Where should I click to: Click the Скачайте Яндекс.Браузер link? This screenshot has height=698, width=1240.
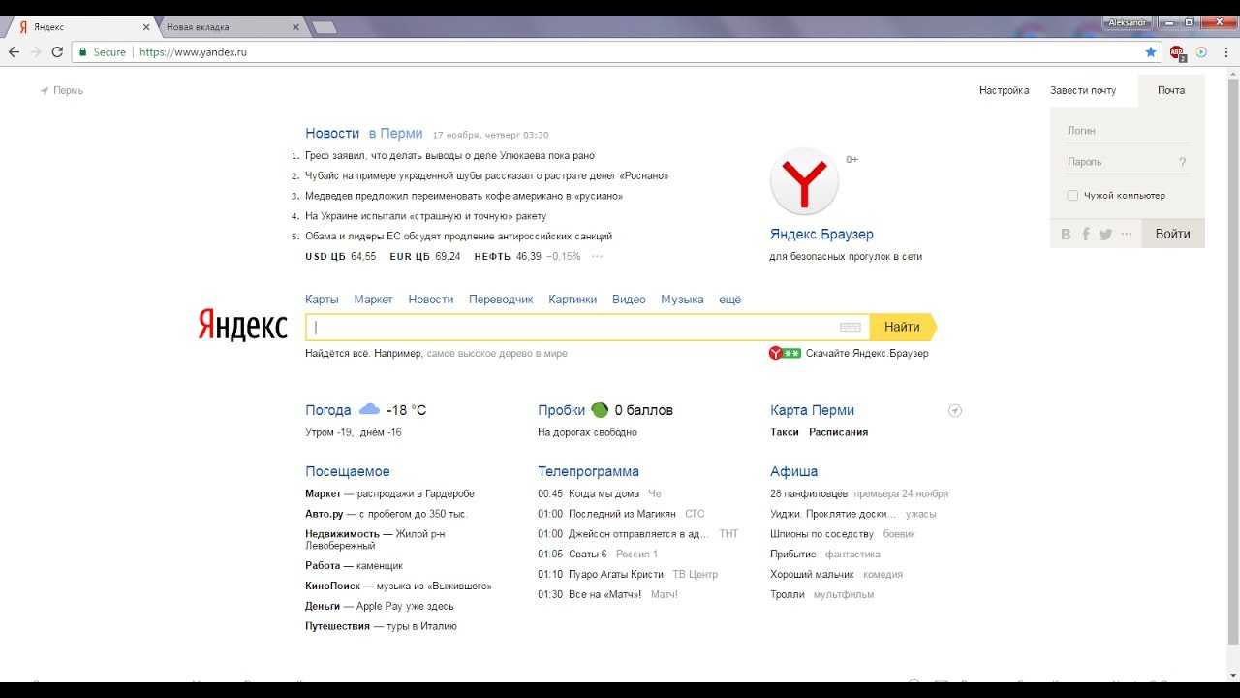(867, 354)
